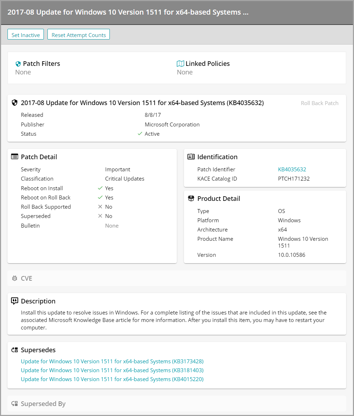Click the Patch Detail list icon
The height and width of the screenshot is (416, 354).
pyautogui.click(x=15, y=157)
